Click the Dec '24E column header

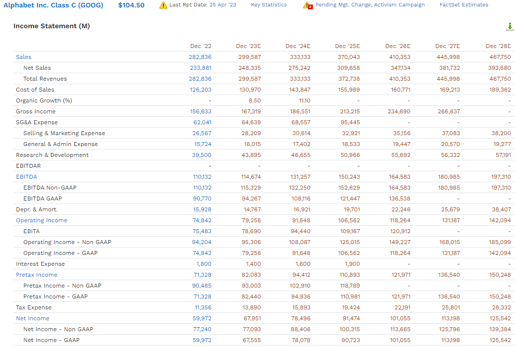pos(298,46)
